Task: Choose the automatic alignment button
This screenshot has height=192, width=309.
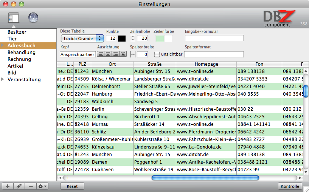Action: tap(123, 54)
